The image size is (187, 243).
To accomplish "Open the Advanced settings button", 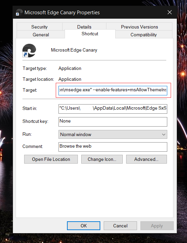I will click(147, 159).
